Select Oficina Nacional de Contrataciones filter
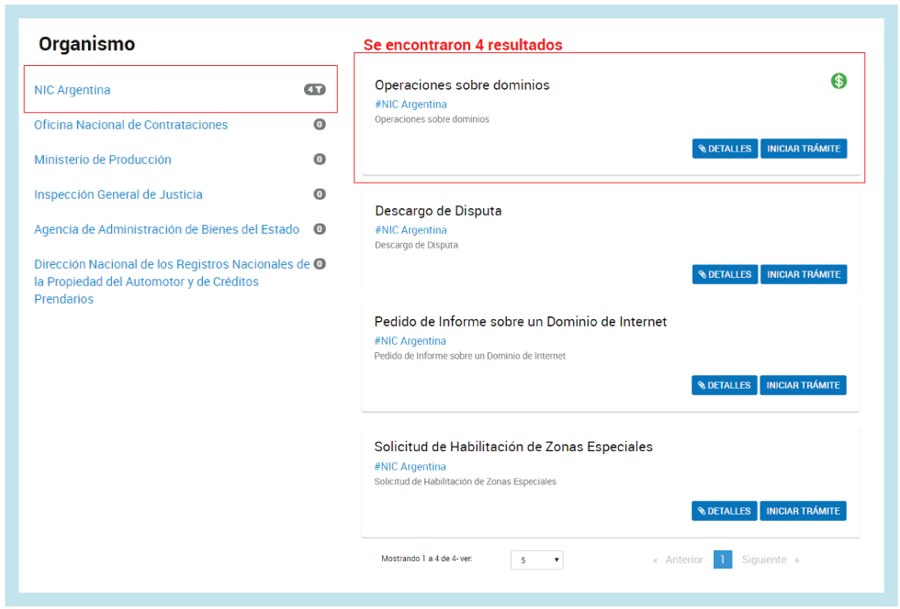 pos(130,125)
